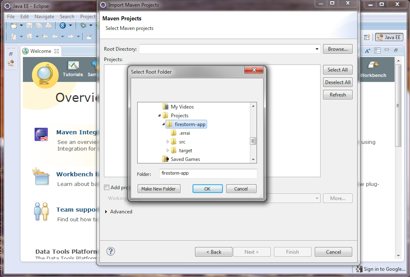Click the Open Perspective icon
This screenshot has width=410, height=277.
pos(367,37)
